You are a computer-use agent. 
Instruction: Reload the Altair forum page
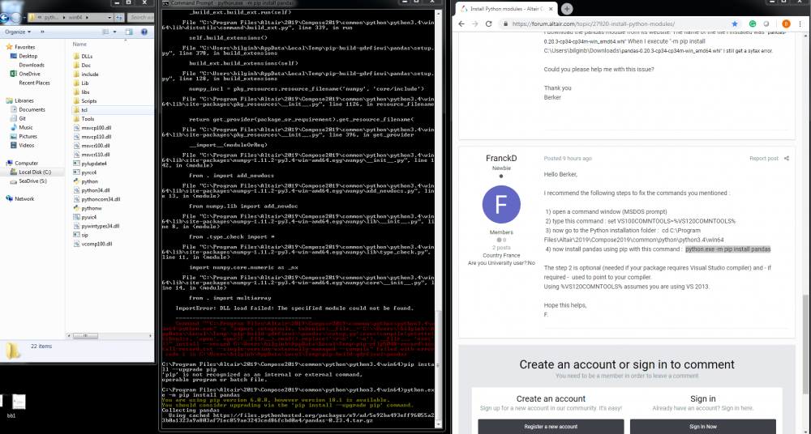pos(488,23)
